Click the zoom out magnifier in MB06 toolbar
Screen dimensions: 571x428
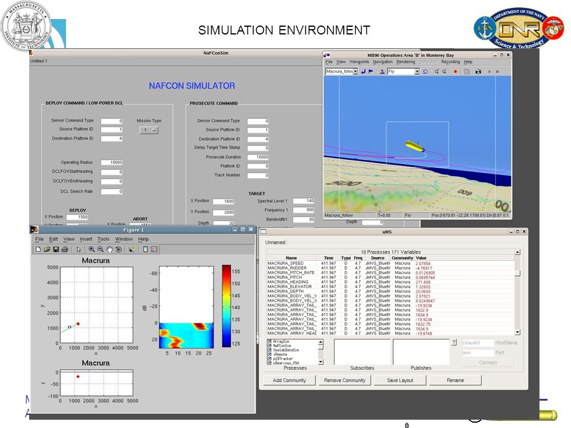[x=444, y=72]
